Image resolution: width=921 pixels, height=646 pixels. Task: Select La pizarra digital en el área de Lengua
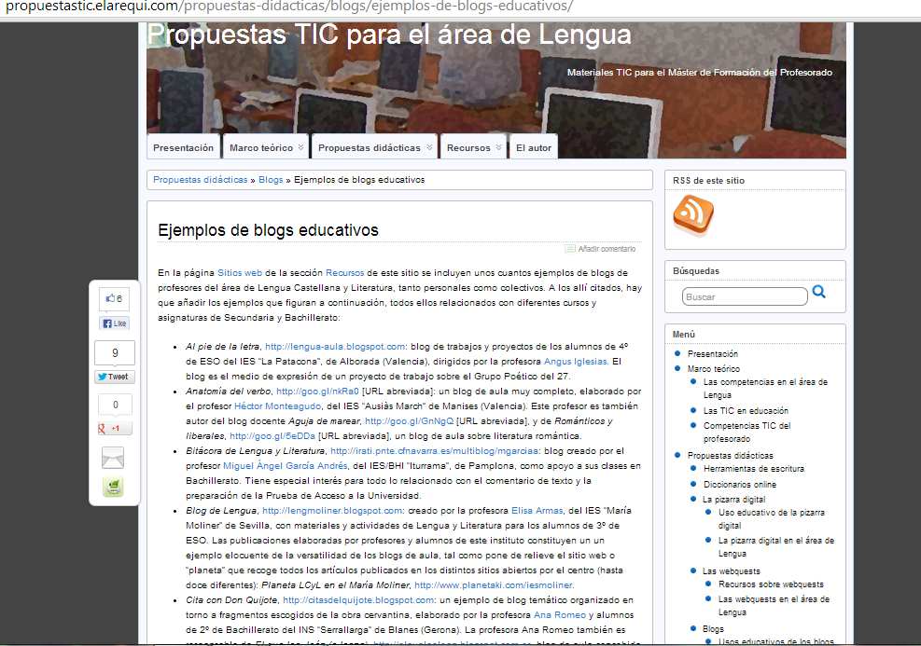click(776, 547)
